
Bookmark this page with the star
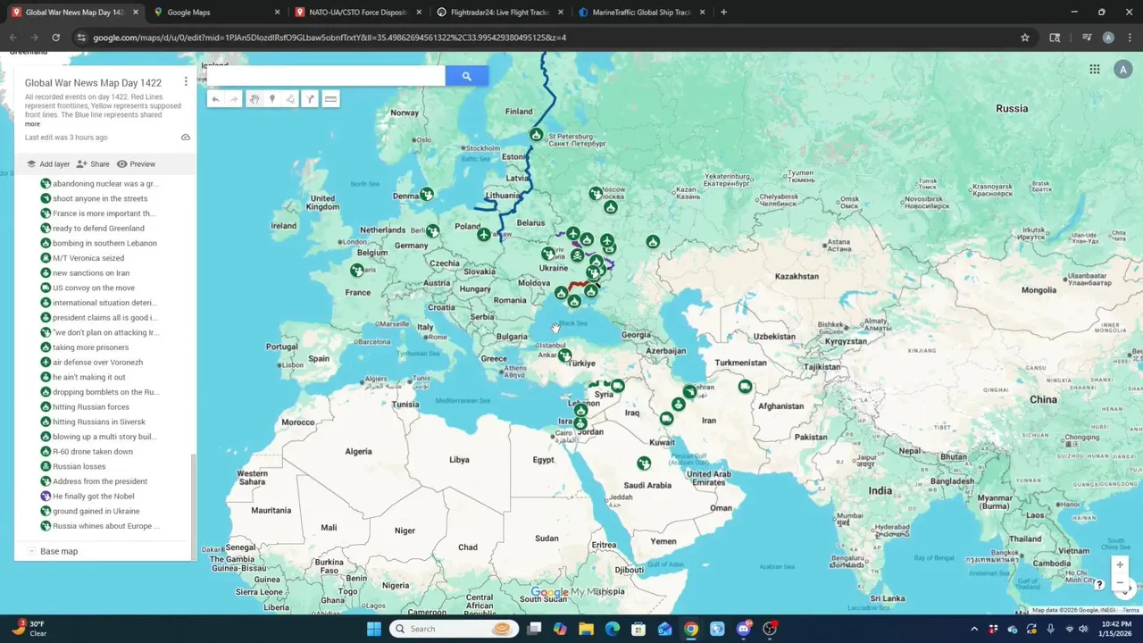coord(1025,38)
